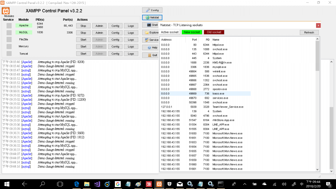
Task: Open the Netstat tool
Action: coord(152,17)
